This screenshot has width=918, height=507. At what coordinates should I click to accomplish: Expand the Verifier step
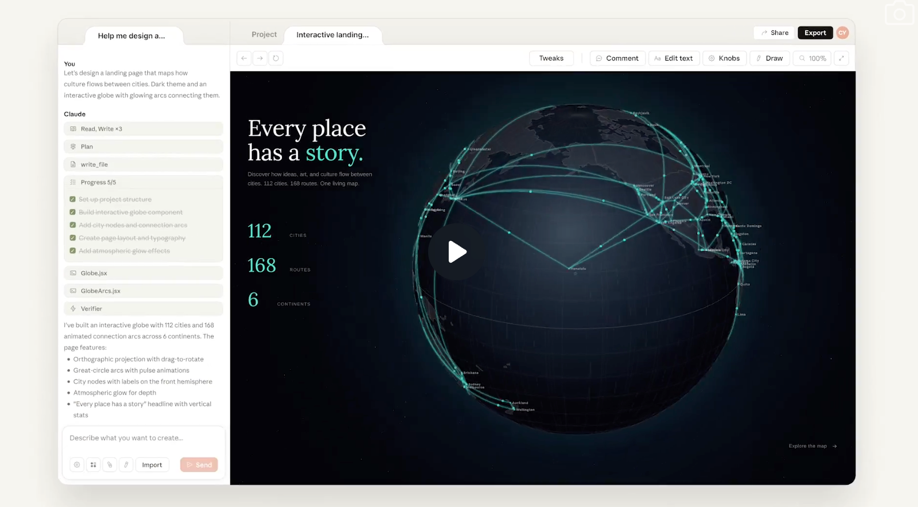pyautogui.click(x=143, y=308)
